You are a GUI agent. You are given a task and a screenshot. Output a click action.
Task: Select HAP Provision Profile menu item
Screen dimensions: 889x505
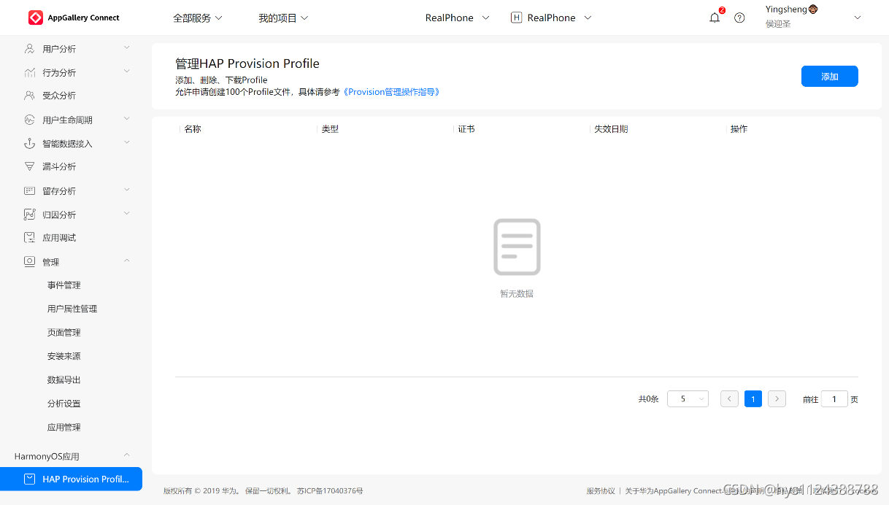click(71, 479)
